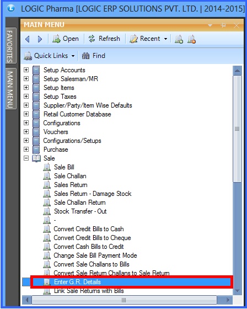The width and height of the screenshot is (247, 309).
Task: Click the Find binoculars button
Action: [x=93, y=56]
